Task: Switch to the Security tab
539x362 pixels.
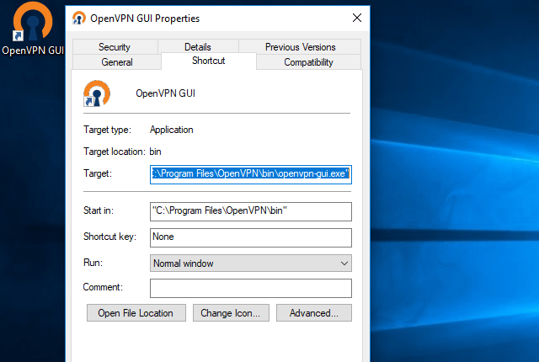Action: (x=115, y=46)
